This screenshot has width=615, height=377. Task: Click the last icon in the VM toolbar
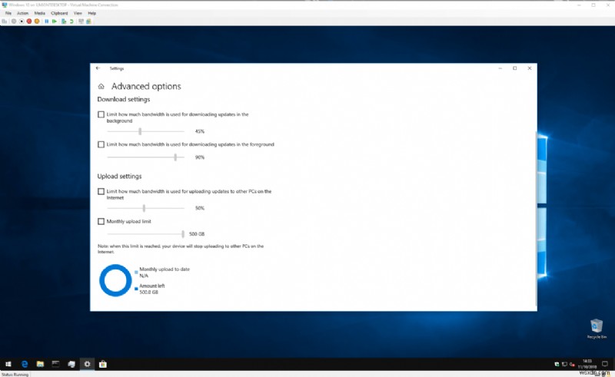(88, 21)
